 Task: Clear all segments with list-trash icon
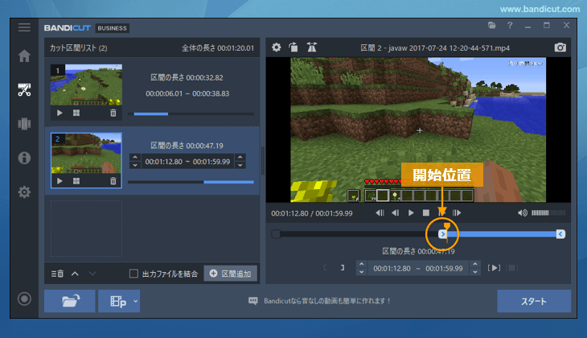click(57, 274)
